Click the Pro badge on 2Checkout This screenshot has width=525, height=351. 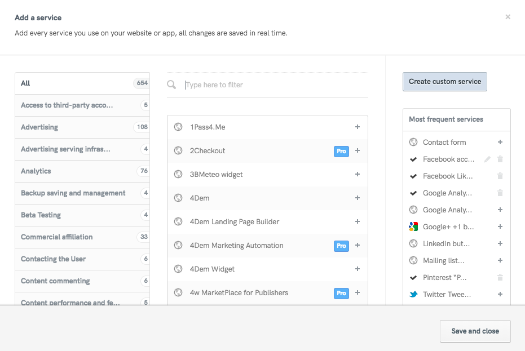[341, 151]
